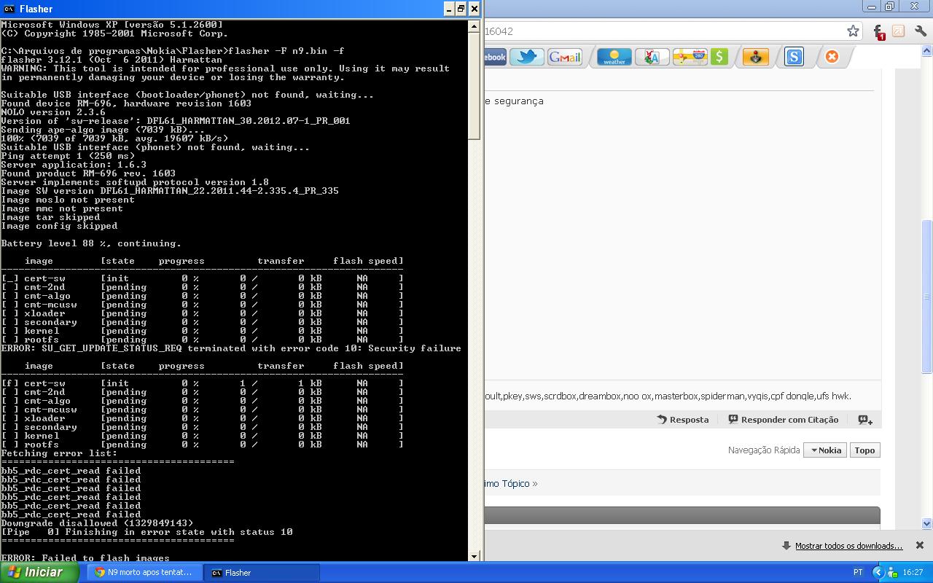Click the Chrome address bar
Viewport: 933px width, 583px height.
tap(663, 31)
